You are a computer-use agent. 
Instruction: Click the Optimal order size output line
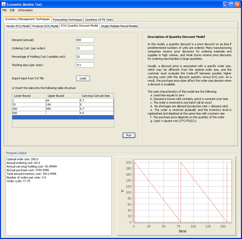click(22, 159)
